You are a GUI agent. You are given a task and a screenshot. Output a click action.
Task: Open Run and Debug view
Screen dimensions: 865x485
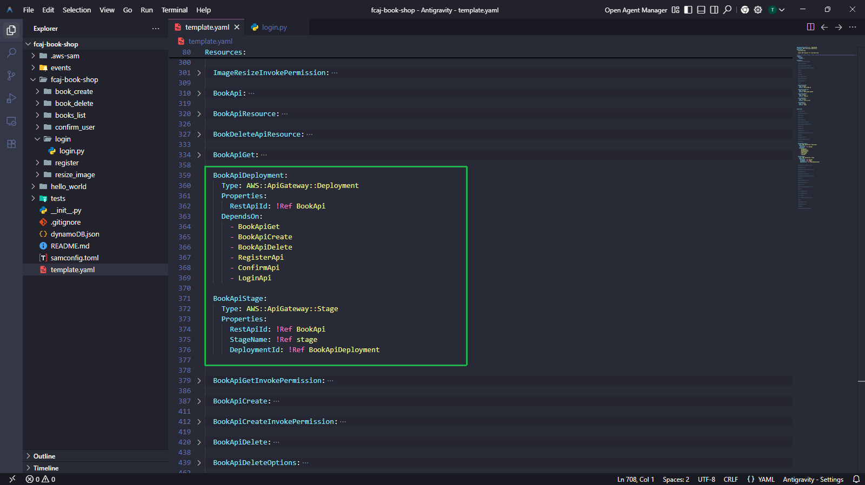tap(11, 98)
